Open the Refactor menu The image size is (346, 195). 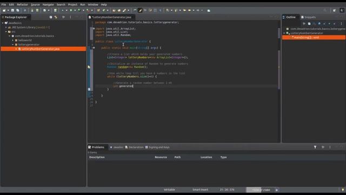coord(23,4)
